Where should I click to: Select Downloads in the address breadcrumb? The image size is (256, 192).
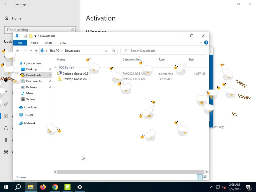point(72,51)
